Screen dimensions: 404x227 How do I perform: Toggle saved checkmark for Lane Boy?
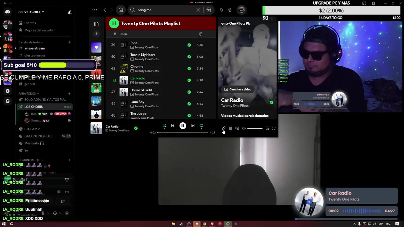pos(189,104)
